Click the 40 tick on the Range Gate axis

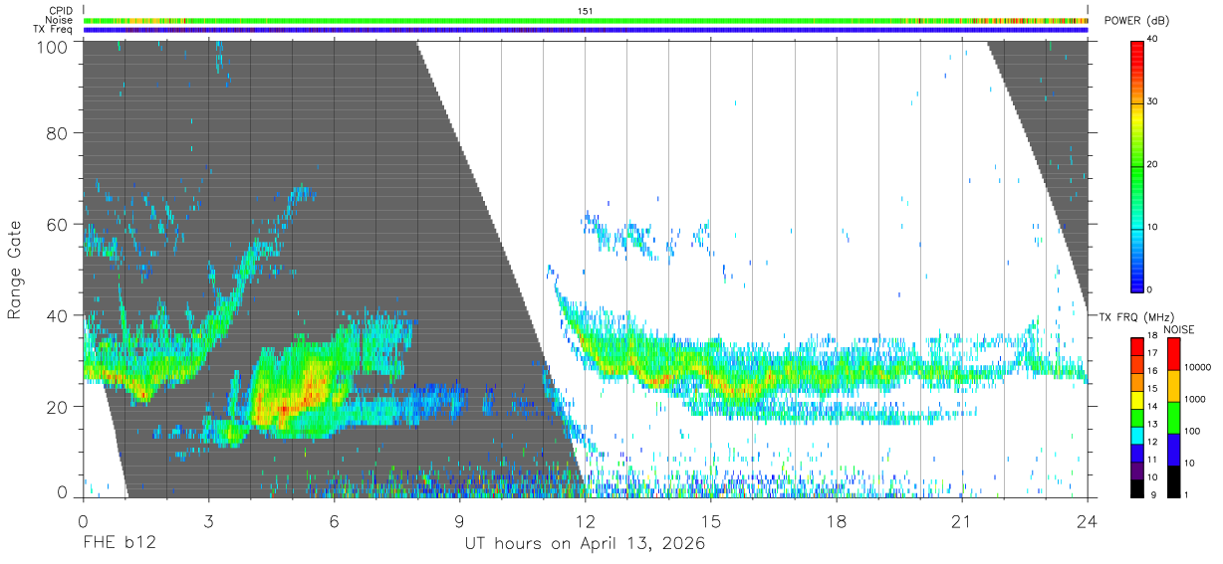[57, 315]
